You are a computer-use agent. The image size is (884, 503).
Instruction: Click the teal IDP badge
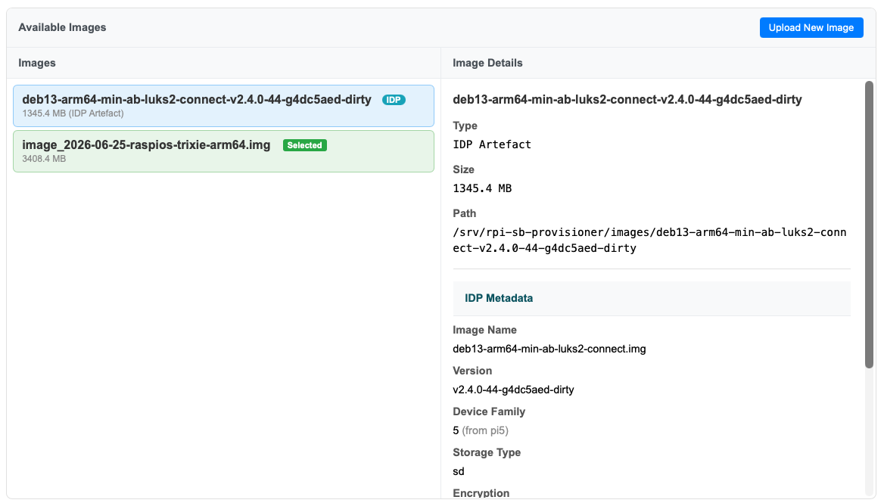tap(394, 100)
